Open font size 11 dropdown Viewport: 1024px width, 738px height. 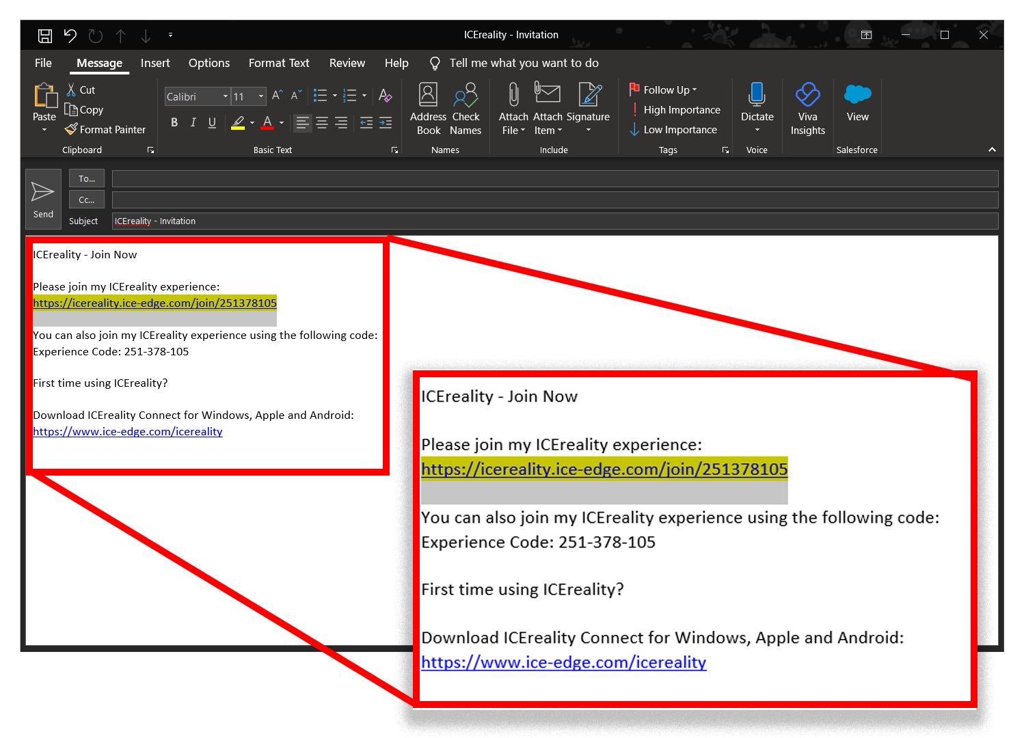(x=261, y=96)
